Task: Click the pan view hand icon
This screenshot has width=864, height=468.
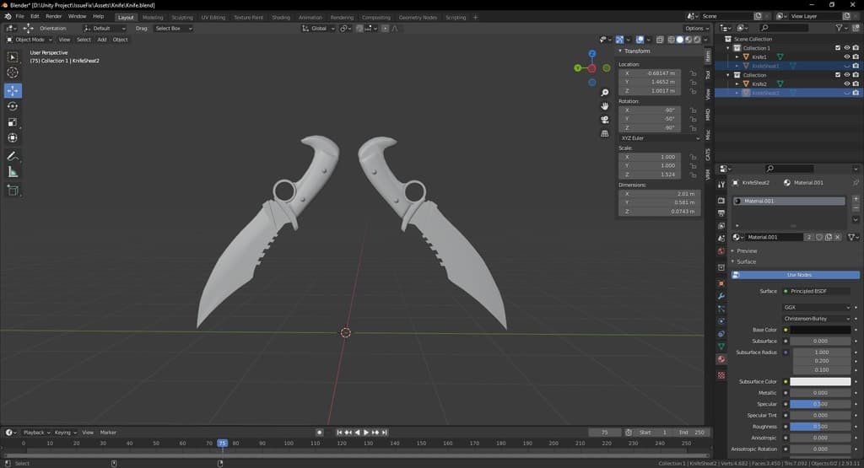Action: pyautogui.click(x=605, y=105)
